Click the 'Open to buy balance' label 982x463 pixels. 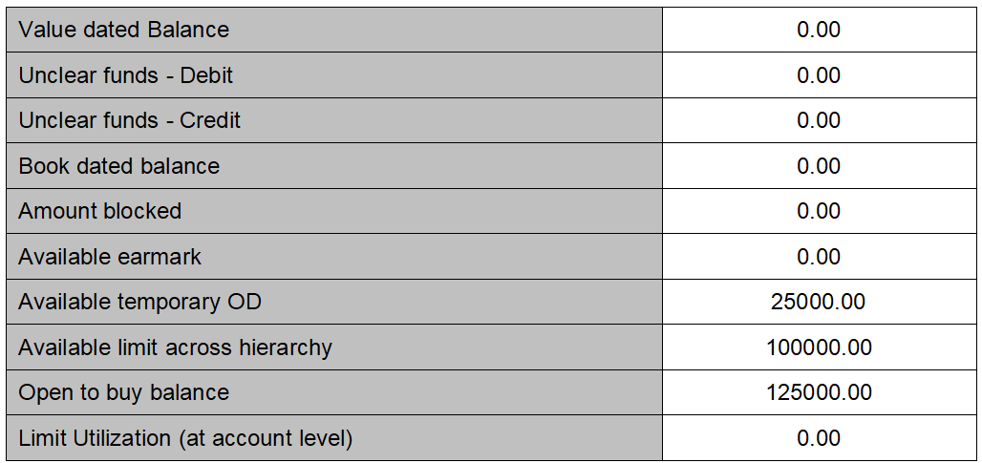point(124,392)
